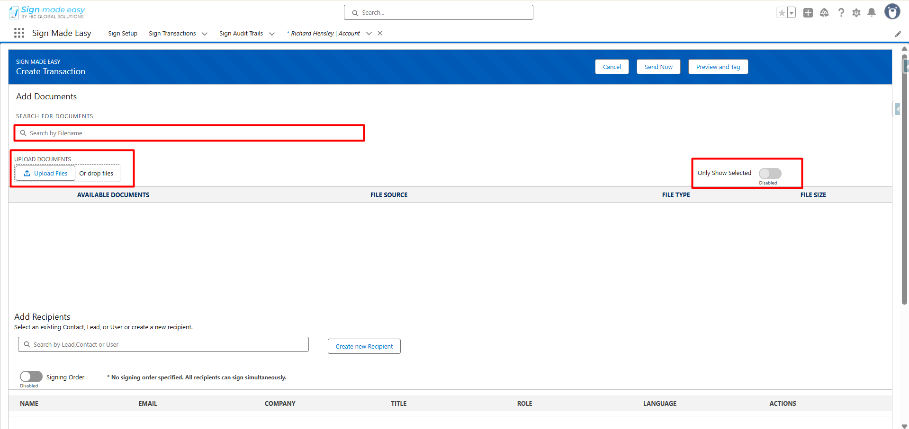
Task: Open the notifications bell
Action: (x=872, y=13)
